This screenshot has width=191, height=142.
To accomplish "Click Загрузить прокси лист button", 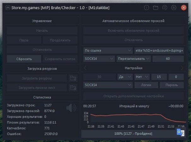I will point(37,88).
